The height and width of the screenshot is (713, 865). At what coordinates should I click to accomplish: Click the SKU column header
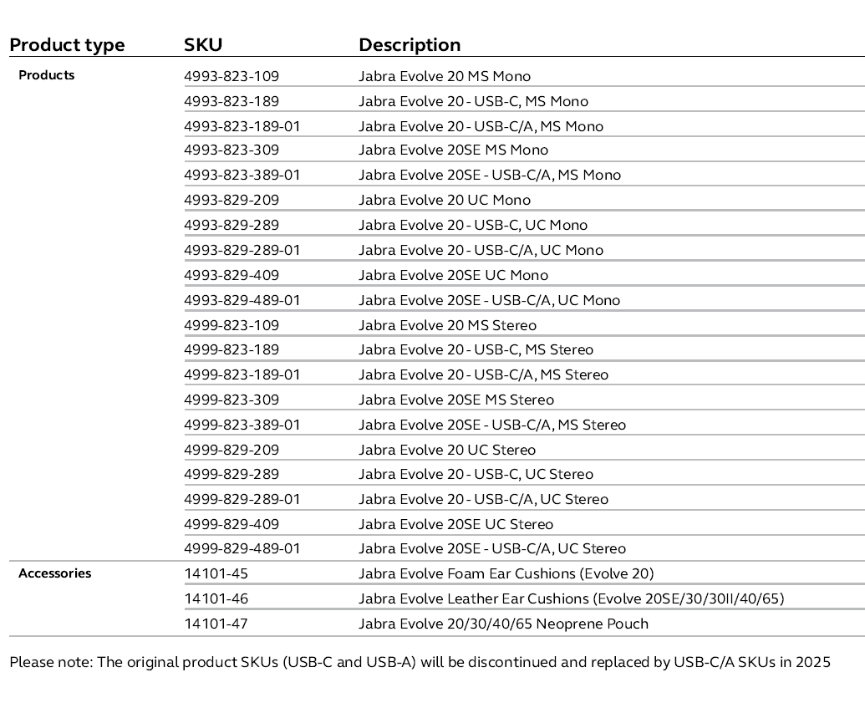point(203,45)
